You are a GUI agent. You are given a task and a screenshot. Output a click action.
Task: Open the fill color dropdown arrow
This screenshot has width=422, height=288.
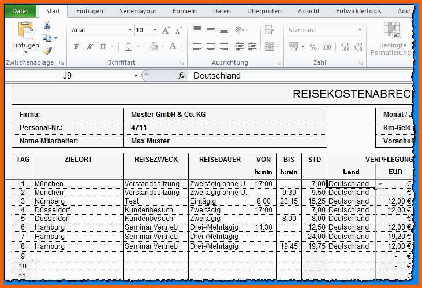162,47
